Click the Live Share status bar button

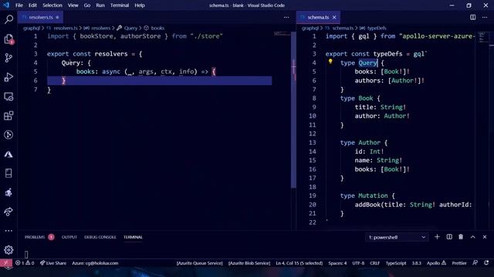click(53, 263)
